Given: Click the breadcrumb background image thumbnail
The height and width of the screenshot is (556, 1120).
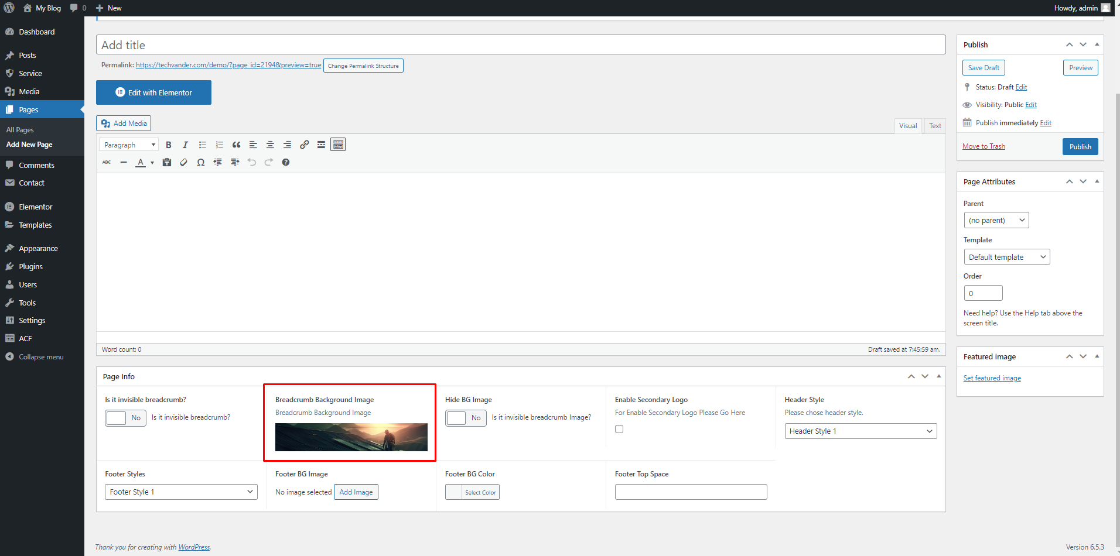Looking at the screenshot, I should pyautogui.click(x=351, y=437).
